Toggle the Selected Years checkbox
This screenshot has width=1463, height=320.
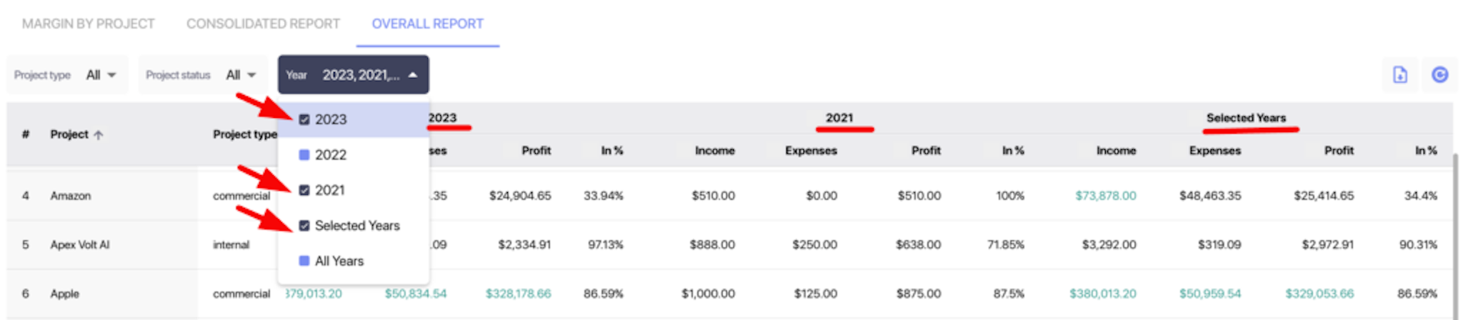304,226
